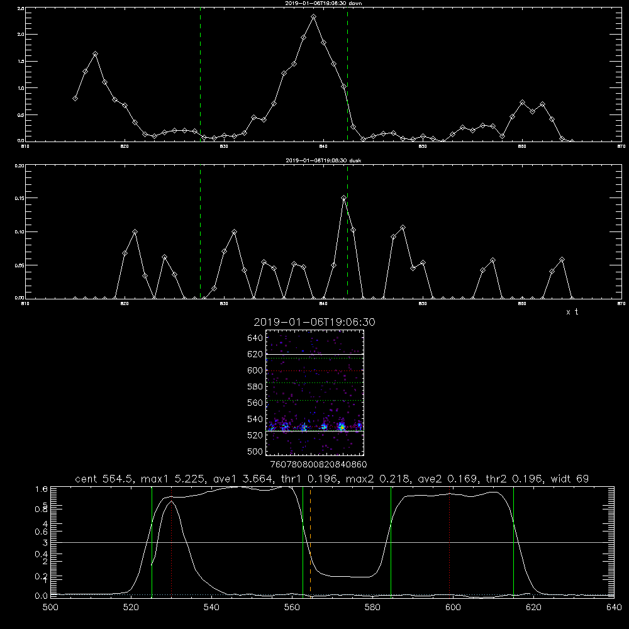Click the '0.05' y-axis label of the dusk plot
The width and height of the screenshot is (629, 629).
tap(19, 265)
